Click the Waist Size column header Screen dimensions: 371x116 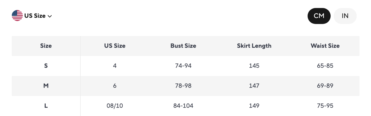[x=325, y=46]
